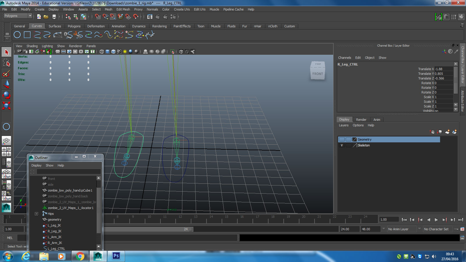Select the NURBS Circle shelf tool
This screenshot has height=262, width=466.
point(17,35)
